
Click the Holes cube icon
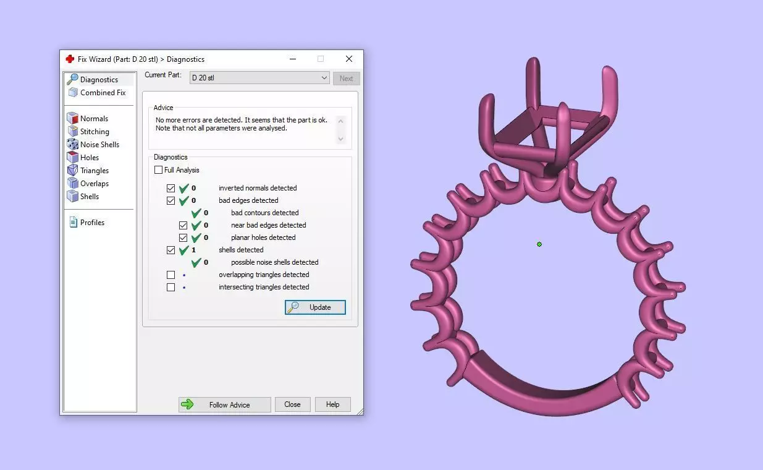(x=72, y=158)
